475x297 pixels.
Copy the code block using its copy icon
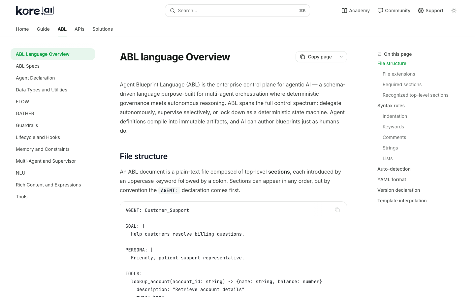click(x=337, y=210)
